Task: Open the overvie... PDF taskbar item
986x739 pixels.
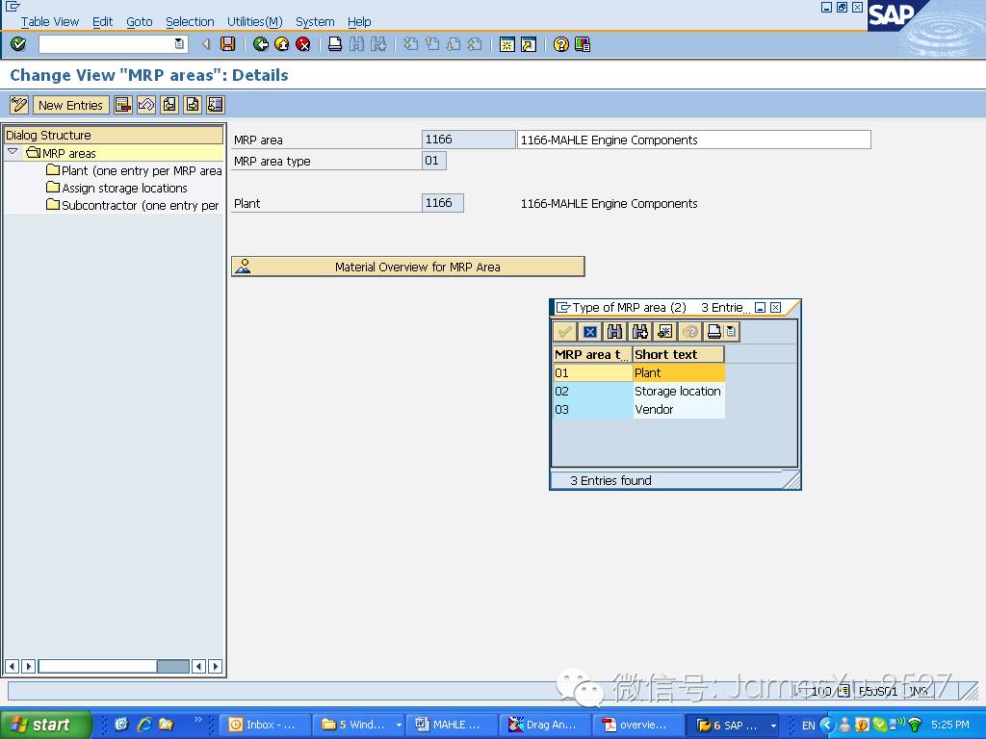Action: pyautogui.click(x=637, y=725)
